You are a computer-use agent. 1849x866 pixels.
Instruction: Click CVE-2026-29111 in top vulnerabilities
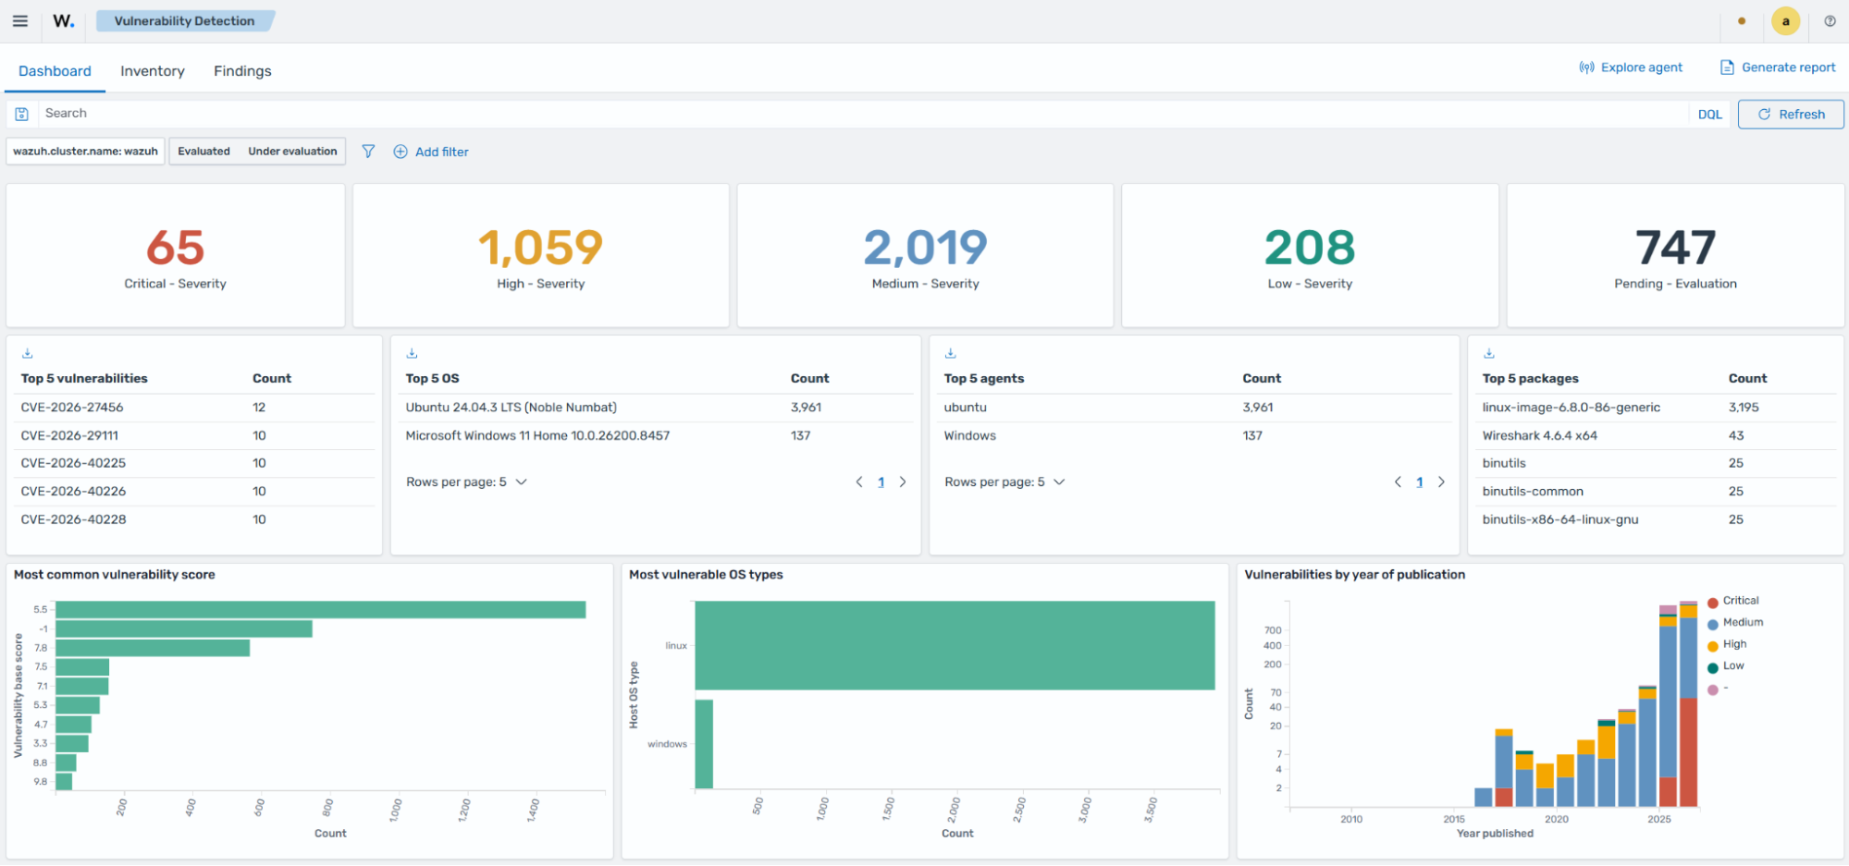tap(69, 435)
